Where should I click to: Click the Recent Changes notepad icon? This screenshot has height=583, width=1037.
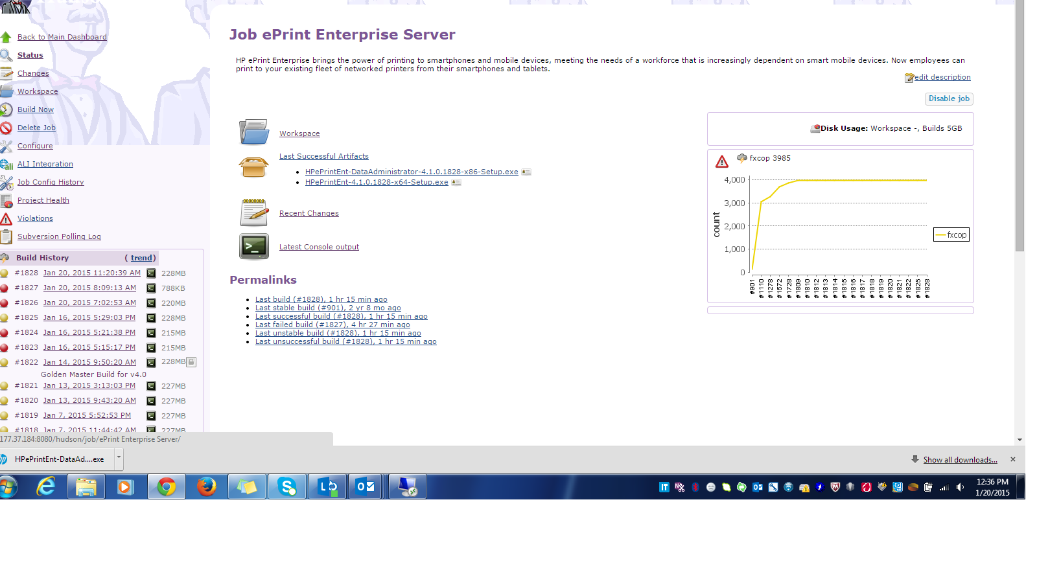[x=254, y=212]
